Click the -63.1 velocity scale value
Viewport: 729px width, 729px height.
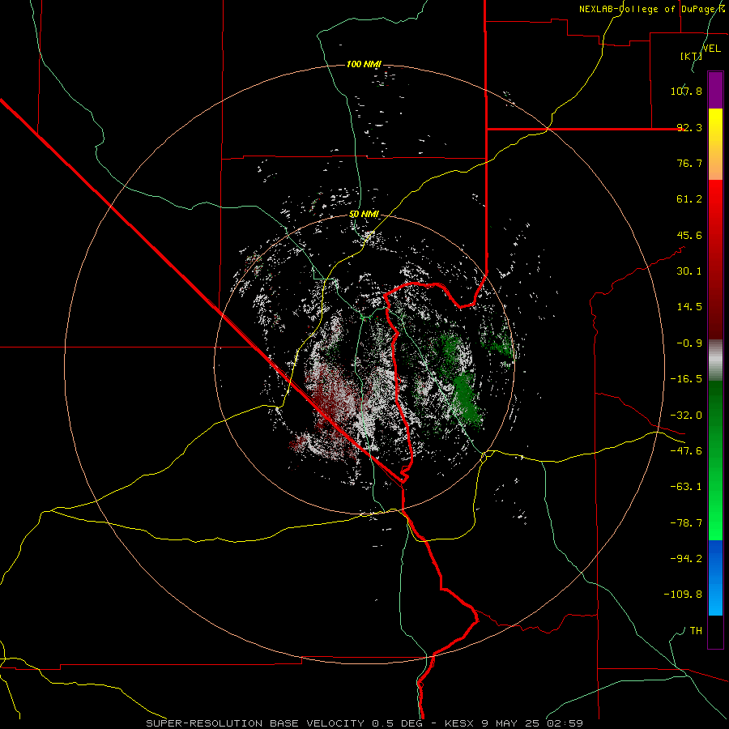(x=686, y=487)
